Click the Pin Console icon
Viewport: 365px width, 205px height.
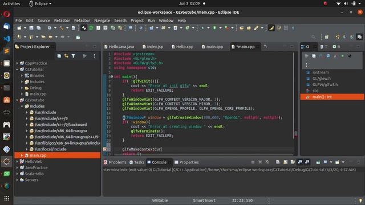(318, 162)
